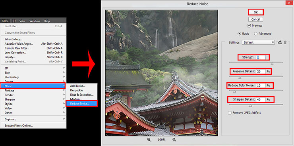Toggle the Preview checkbox
Image resolution: width=294 pixels, height=146 pixels.
pyautogui.click(x=249, y=26)
